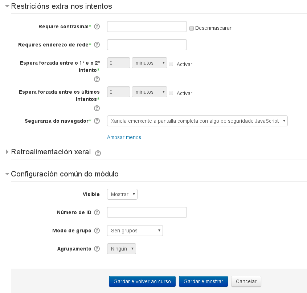The height and width of the screenshot is (293, 307).
Task: Enable Activar for 1º e 2º intento delay
Action: tap(171, 64)
